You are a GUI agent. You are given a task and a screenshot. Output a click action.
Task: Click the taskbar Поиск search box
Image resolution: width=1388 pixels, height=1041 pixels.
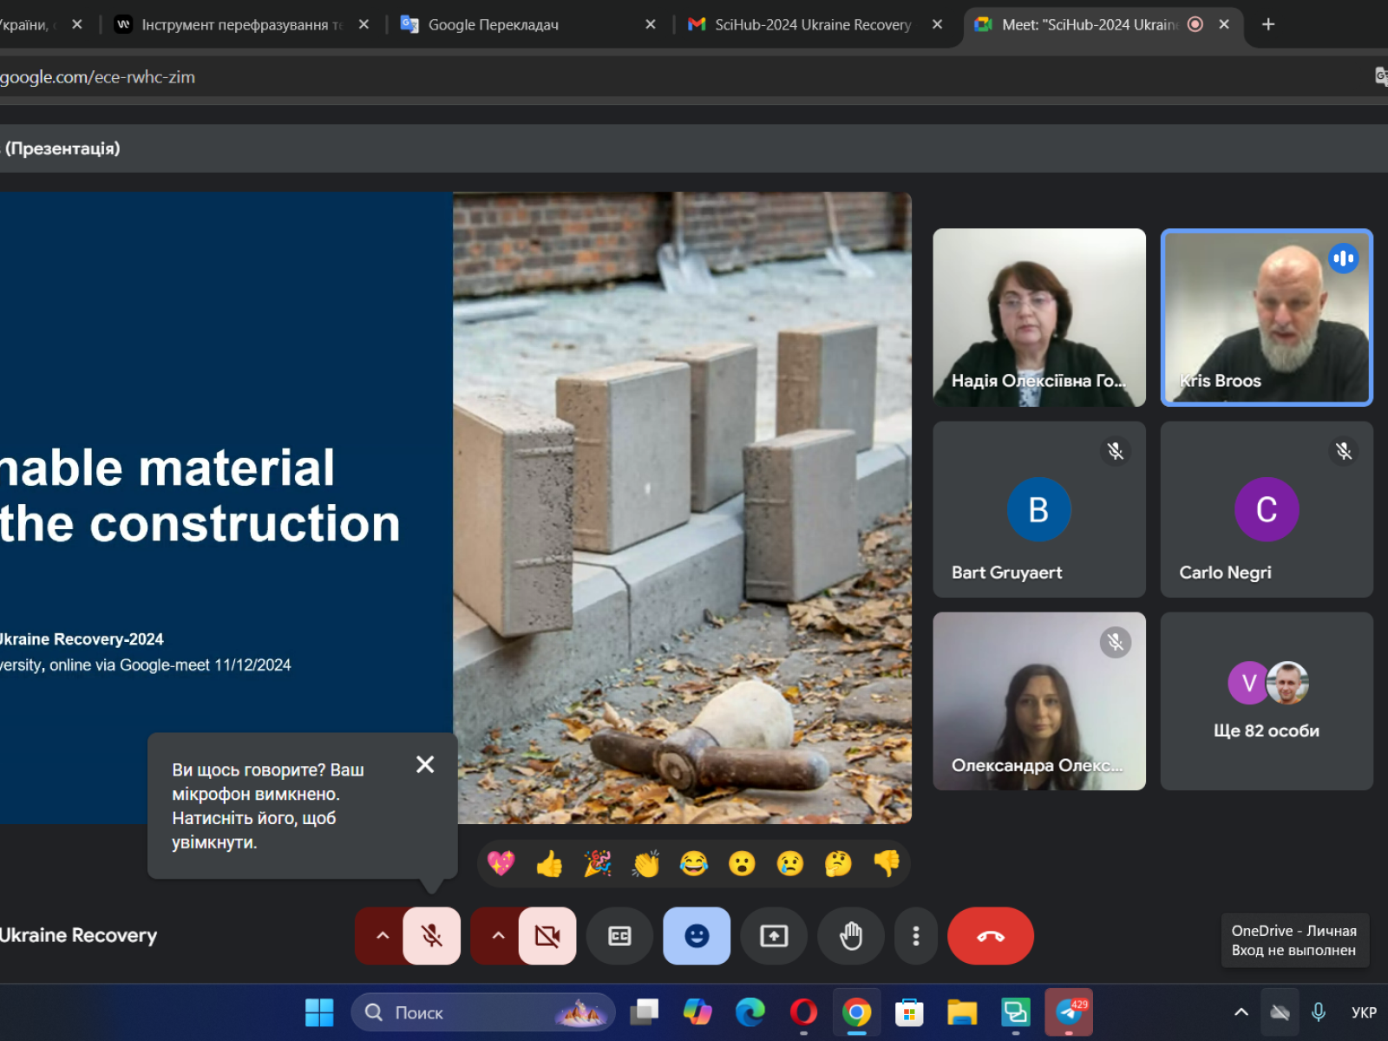tap(483, 1012)
